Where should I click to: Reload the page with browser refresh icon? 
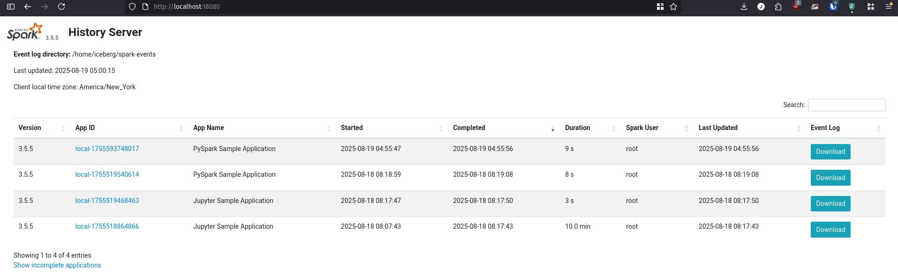(61, 7)
